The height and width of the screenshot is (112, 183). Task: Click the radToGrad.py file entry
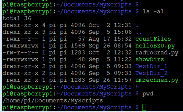(x=157, y=53)
